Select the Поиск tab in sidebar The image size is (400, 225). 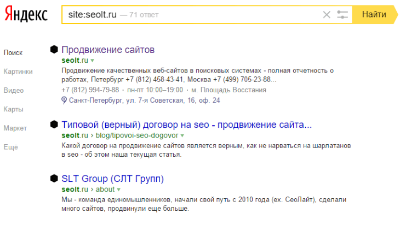[13, 52]
